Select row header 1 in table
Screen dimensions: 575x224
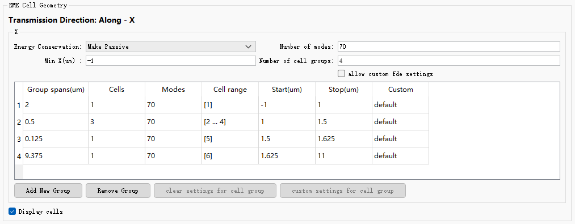click(x=19, y=105)
